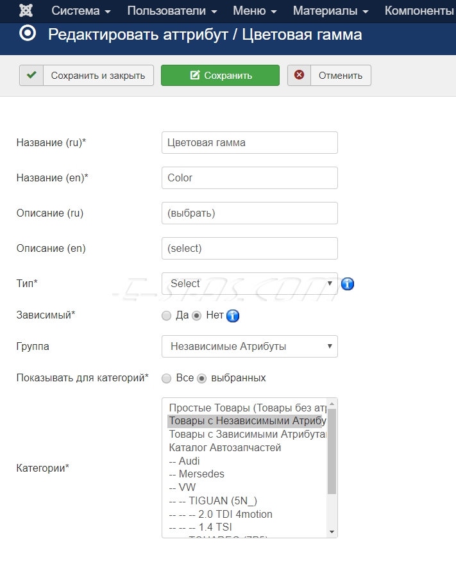456x571 pixels.
Task: Click the category list scroll-up arrow
Action: (332, 404)
